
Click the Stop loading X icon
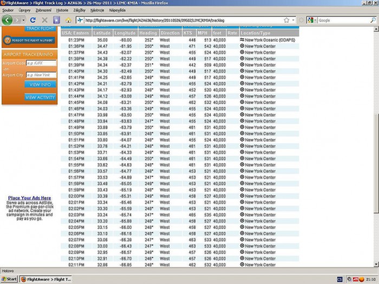44,21
